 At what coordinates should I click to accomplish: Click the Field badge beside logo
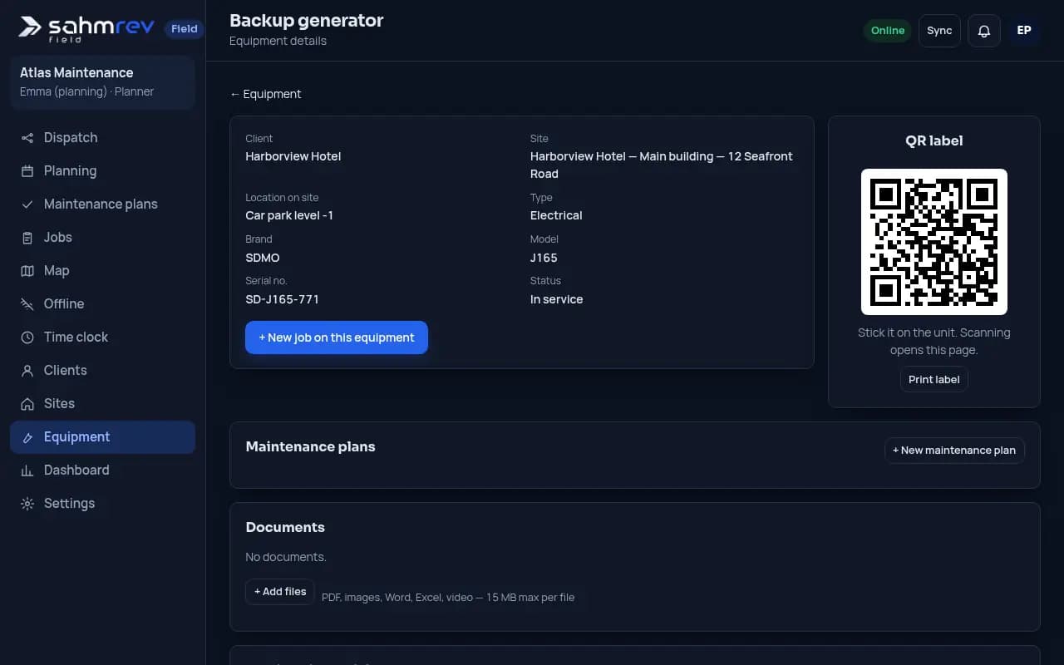click(x=184, y=29)
